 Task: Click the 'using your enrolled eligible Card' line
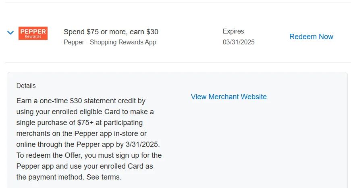[x=85, y=112]
